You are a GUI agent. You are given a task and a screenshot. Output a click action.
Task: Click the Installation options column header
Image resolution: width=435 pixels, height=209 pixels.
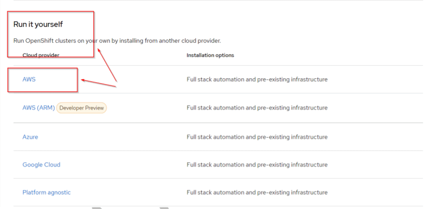click(x=210, y=55)
